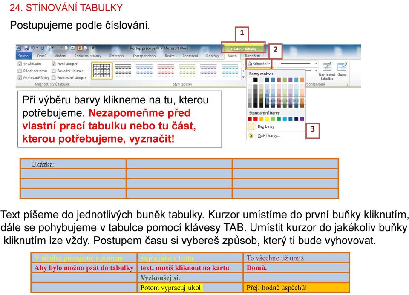The width and height of the screenshot is (409, 295).
Task: Toggle the Pruhované řádky checkbox
Action: [20, 77]
